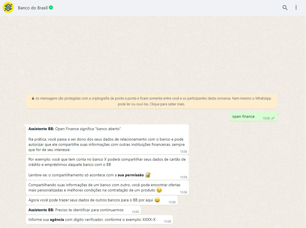Click the winking face emoji
This screenshot has height=228, width=306.
coord(159,190)
